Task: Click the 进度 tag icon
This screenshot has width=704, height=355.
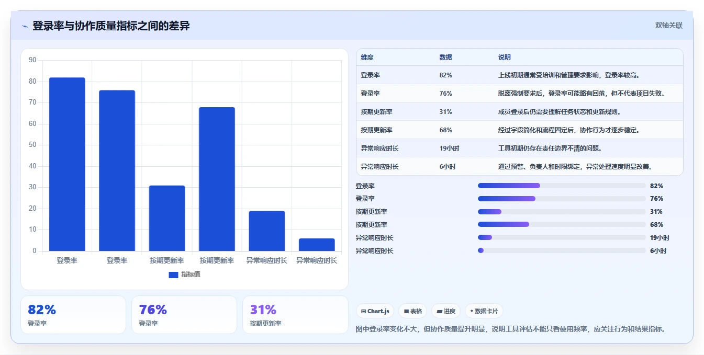Action: click(x=440, y=312)
